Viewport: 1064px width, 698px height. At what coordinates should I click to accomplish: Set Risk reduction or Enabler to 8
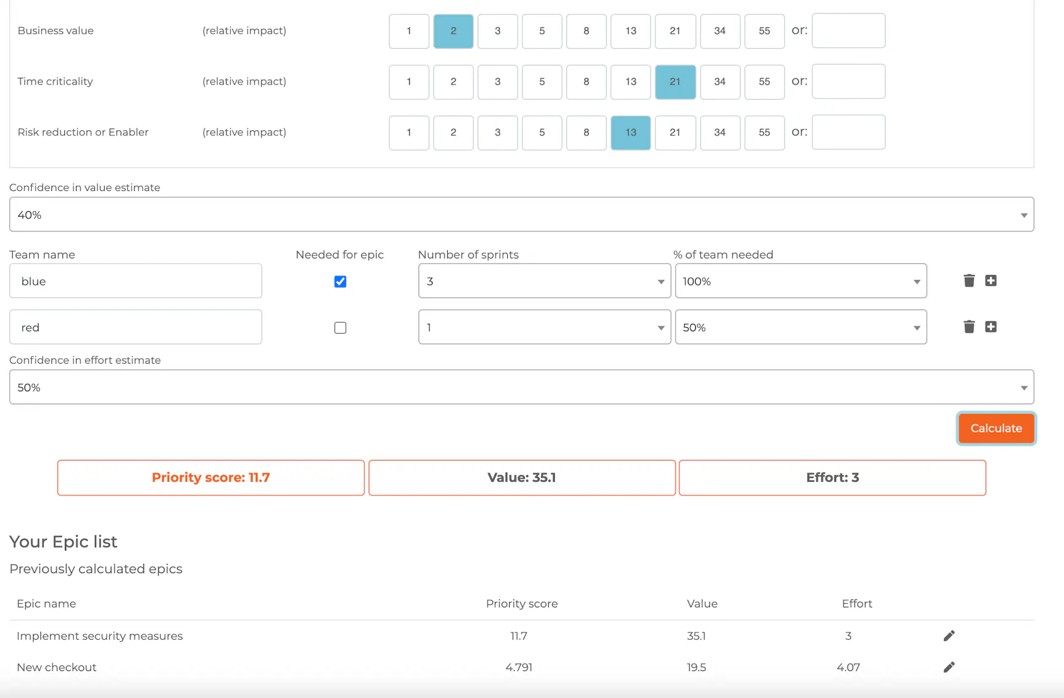pyautogui.click(x=586, y=132)
